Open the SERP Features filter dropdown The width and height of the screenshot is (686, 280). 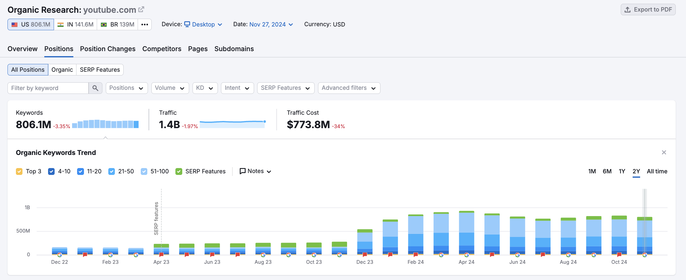coord(286,88)
